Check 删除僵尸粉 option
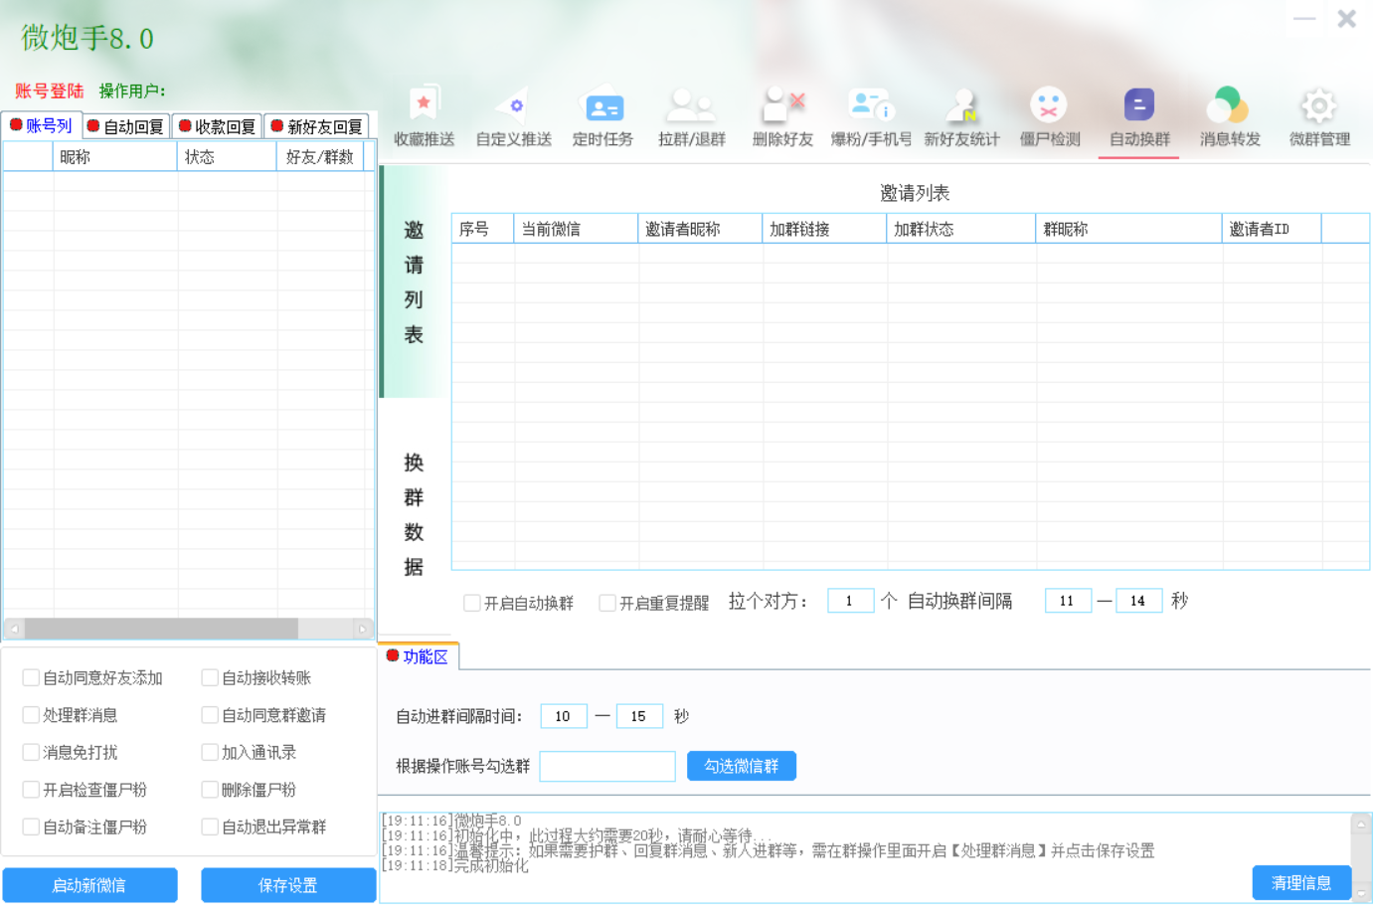 click(x=210, y=790)
